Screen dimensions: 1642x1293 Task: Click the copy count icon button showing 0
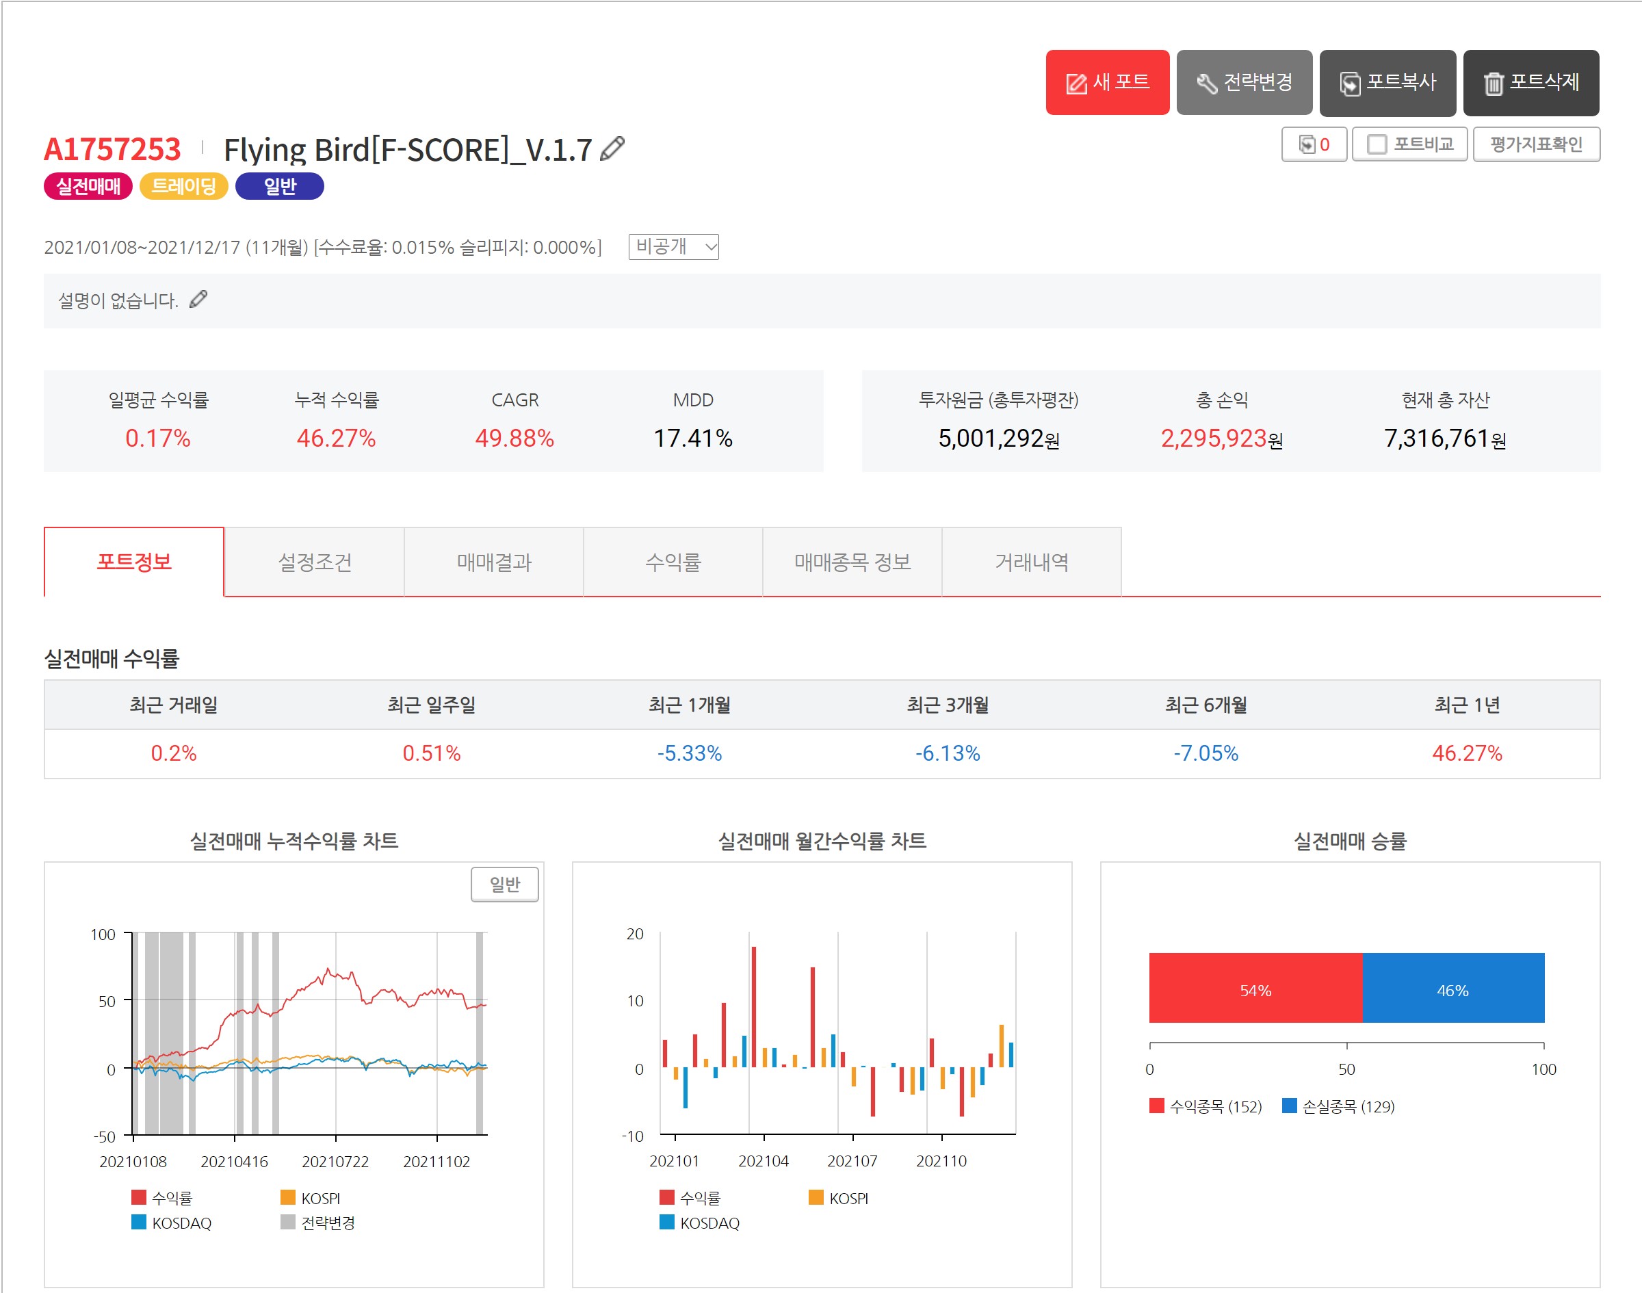click(x=1314, y=144)
